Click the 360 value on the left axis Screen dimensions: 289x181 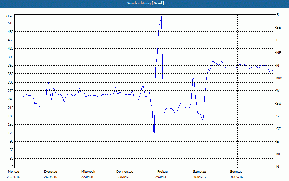tap(10, 66)
